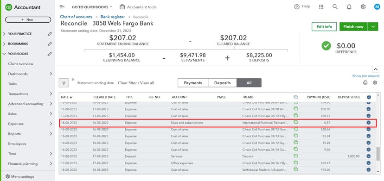
Task: Click the green icon on 192.47 payment row
Action: (x=296, y=162)
